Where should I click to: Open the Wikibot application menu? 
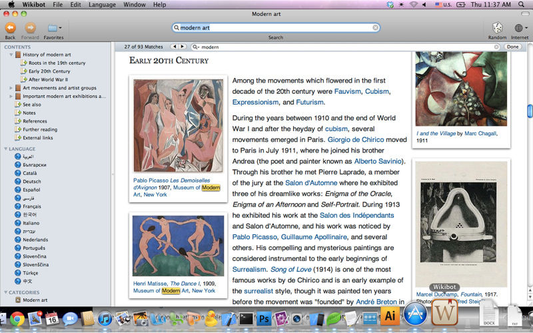coord(34,5)
